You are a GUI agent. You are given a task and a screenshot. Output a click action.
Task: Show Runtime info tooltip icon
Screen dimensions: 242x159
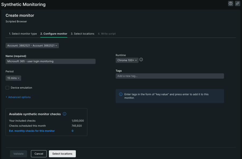(x=141, y=59)
